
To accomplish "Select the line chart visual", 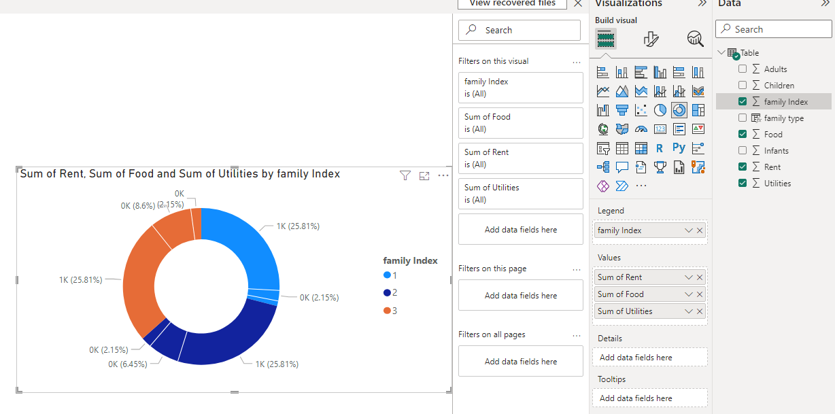I will coord(603,91).
